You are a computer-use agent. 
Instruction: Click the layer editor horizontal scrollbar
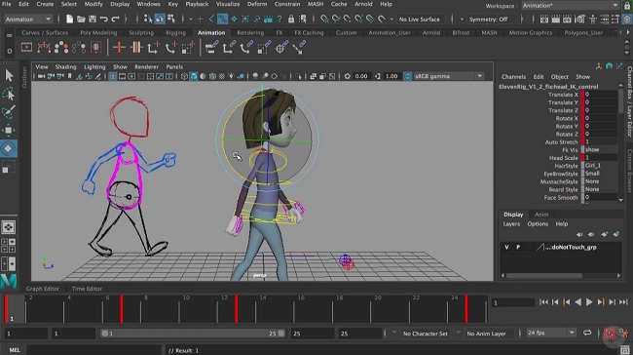tap(544, 275)
